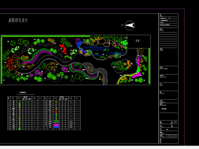Click the cluster of red shrub circles
This screenshot has width=199, height=149.
[63, 49]
